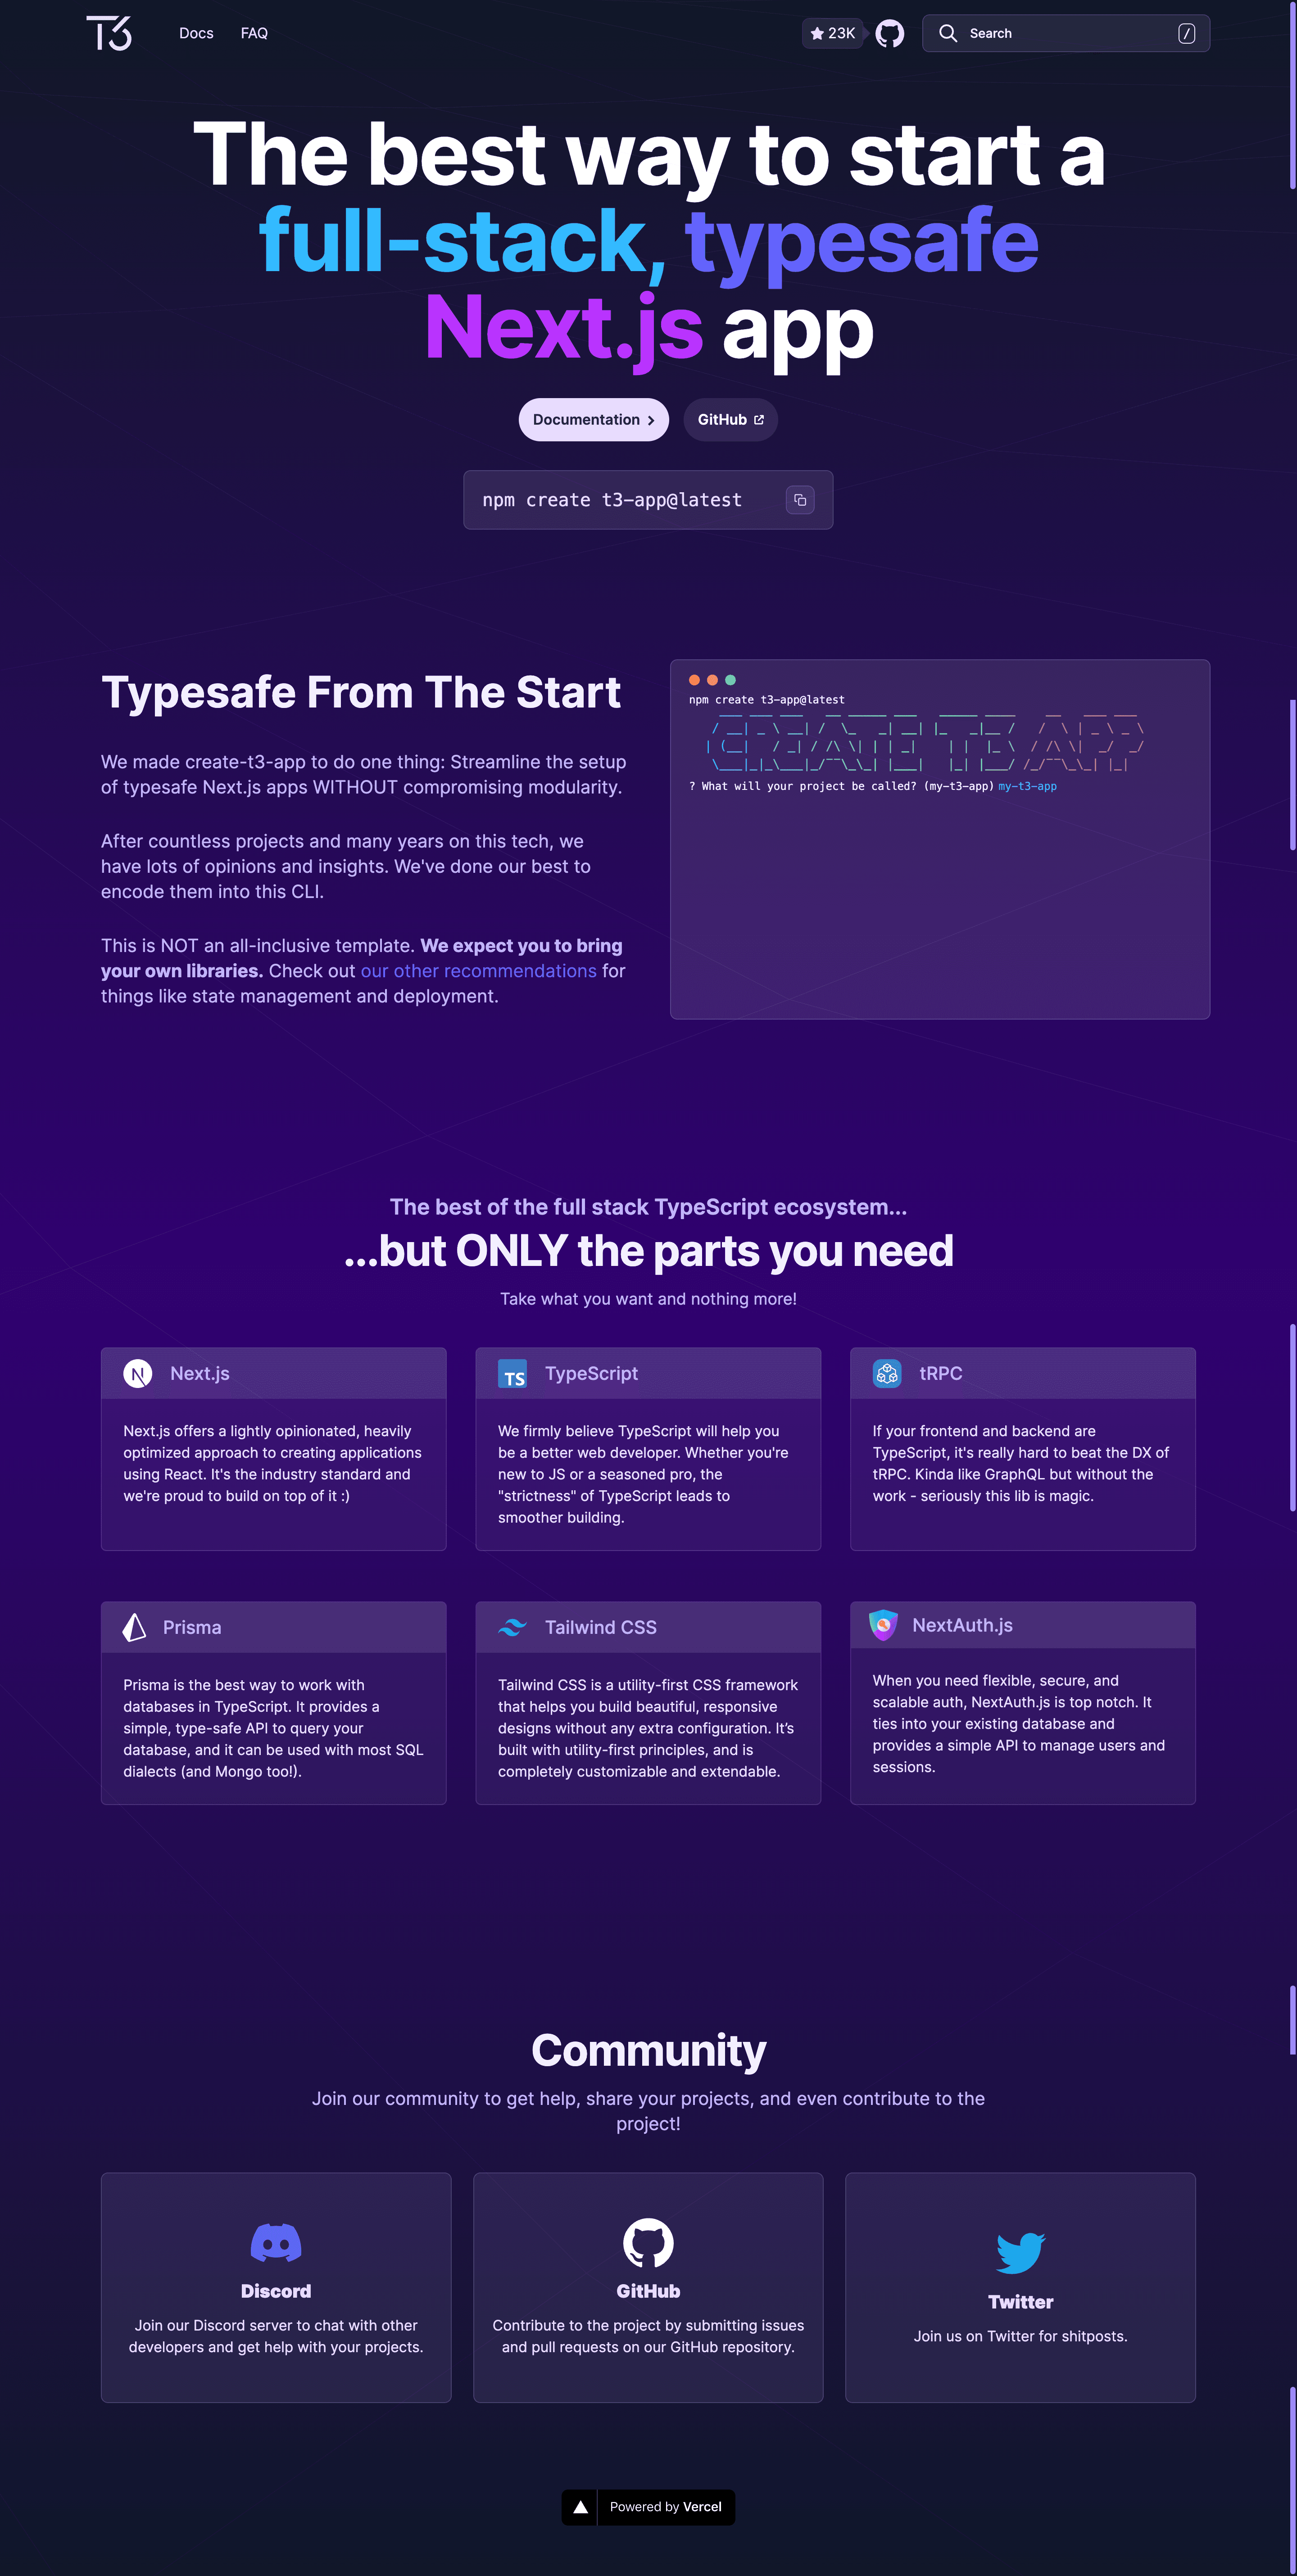The width and height of the screenshot is (1297, 2576).
Task: Click the NextAuth.js shield icon
Action: [x=883, y=1625]
